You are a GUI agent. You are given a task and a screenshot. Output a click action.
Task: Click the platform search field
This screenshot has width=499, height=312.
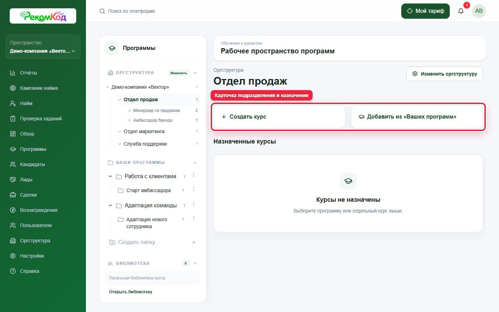tap(132, 11)
